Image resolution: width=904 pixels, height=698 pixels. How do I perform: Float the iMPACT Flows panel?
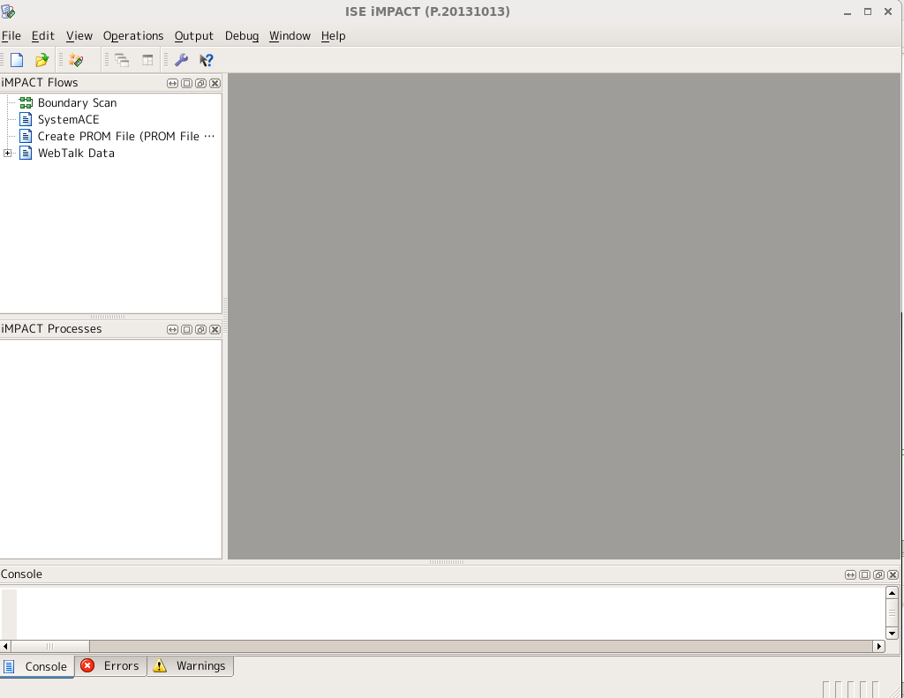(200, 83)
